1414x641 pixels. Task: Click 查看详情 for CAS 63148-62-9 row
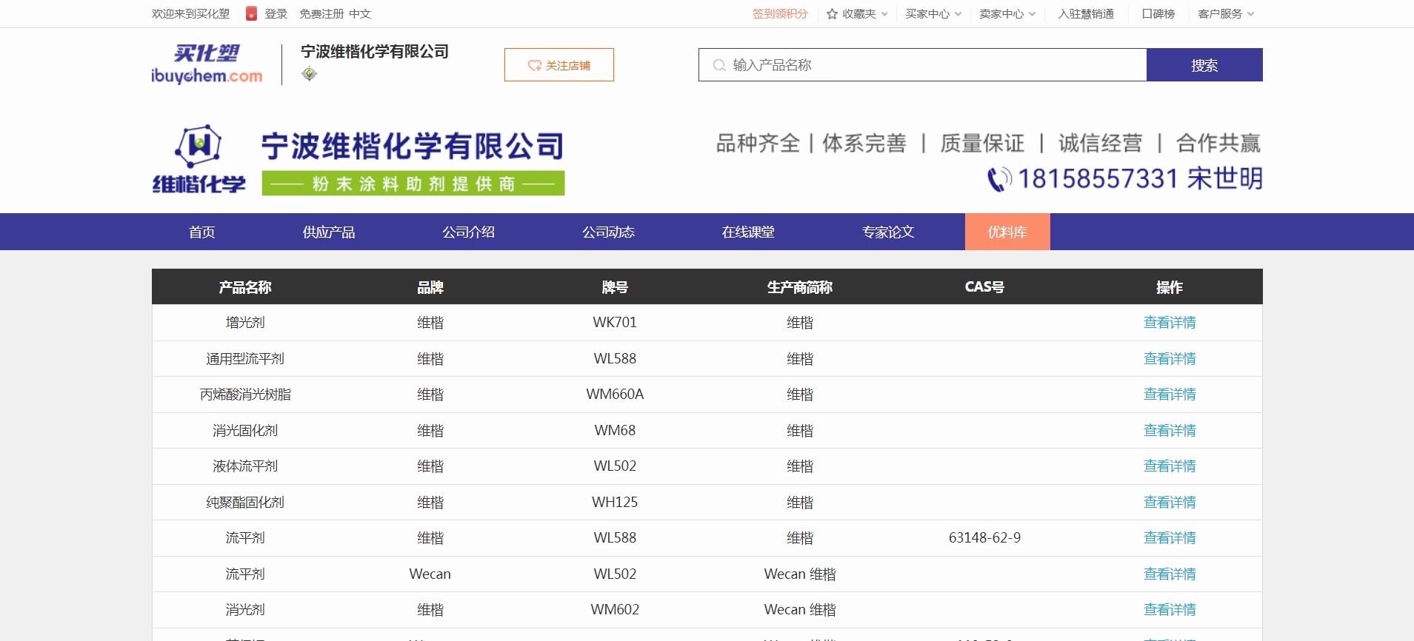point(1170,538)
